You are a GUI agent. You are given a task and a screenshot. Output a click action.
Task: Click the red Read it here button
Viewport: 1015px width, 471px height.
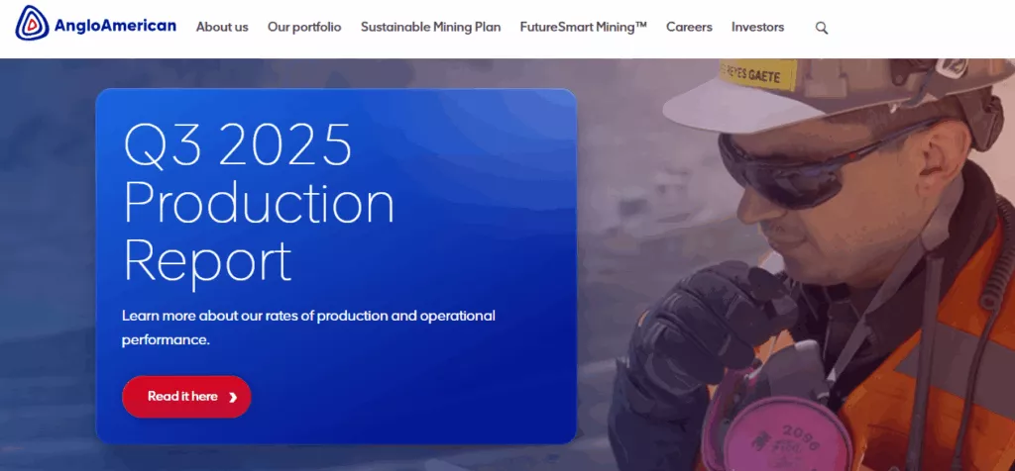pyautogui.click(x=186, y=397)
